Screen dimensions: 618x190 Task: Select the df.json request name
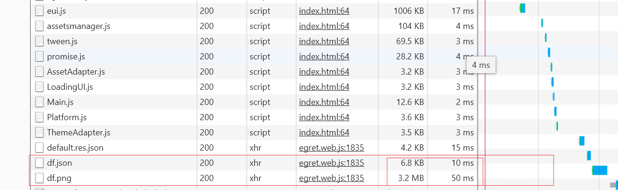coord(59,163)
